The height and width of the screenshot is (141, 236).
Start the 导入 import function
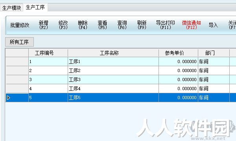coord(213,25)
